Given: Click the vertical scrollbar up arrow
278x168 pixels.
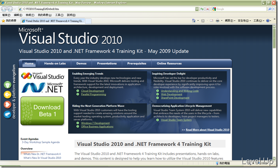Looking at the screenshot, I should click(274, 27).
